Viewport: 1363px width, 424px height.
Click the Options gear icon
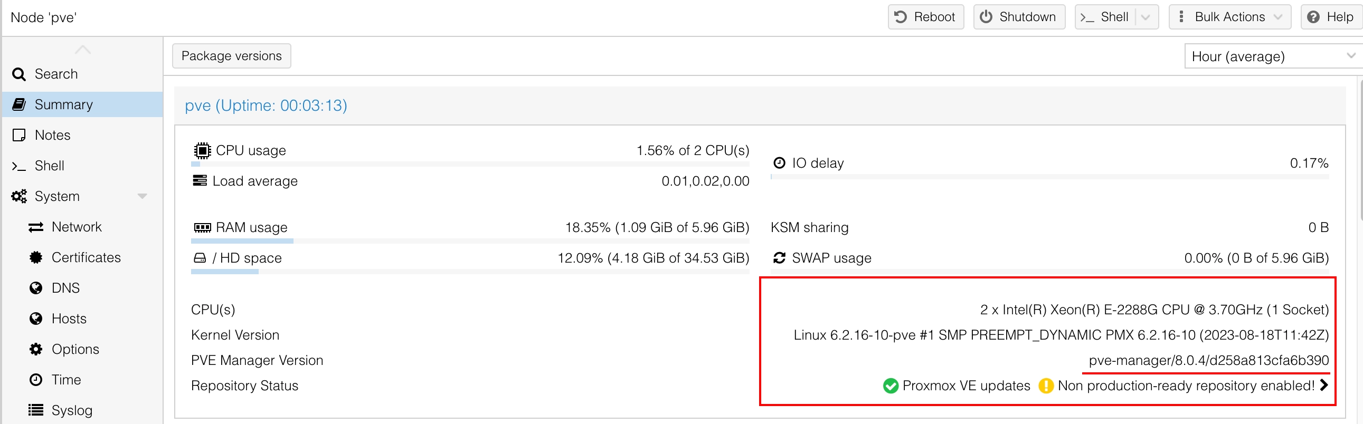click(x=36, y=350)
